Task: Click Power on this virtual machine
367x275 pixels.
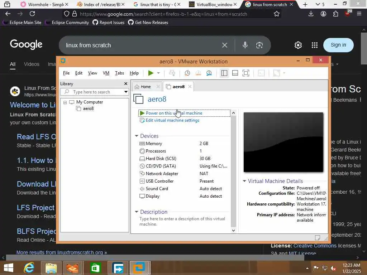Action: pos(174,113)
